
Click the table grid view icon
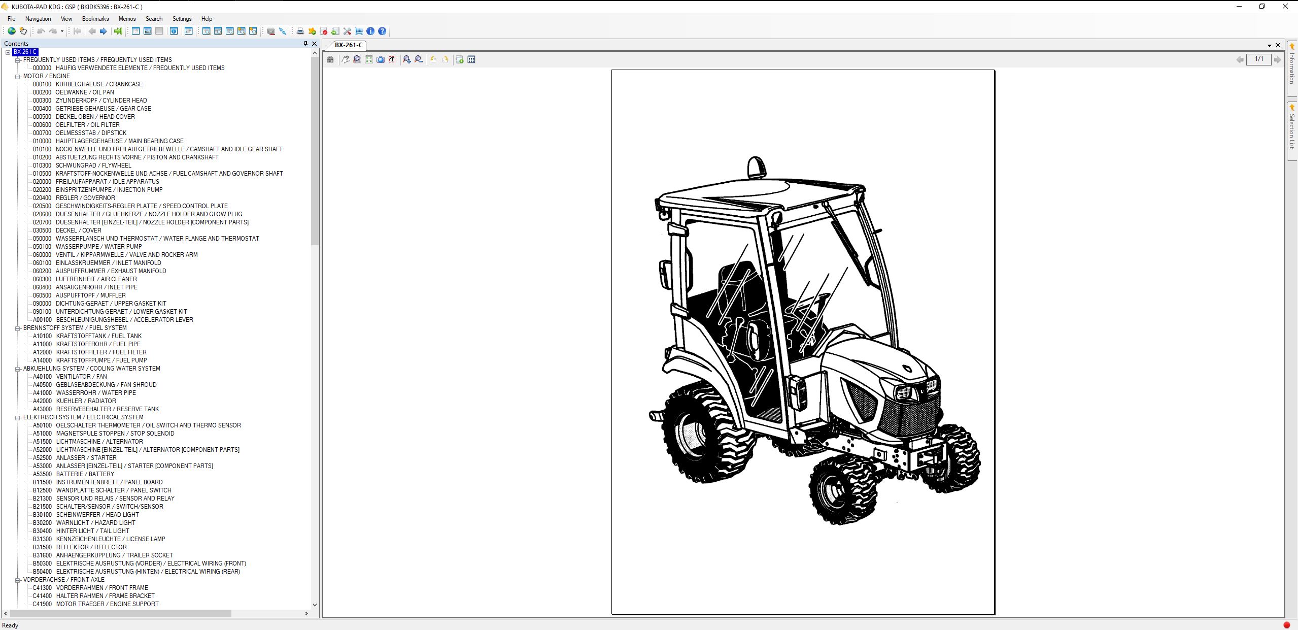point(471,59)
